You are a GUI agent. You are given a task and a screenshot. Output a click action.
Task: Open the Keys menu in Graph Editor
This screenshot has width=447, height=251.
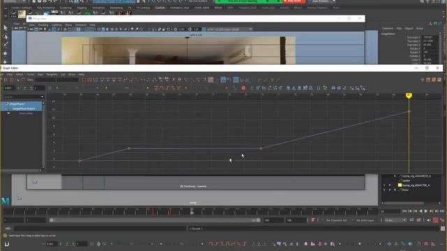tap(41, 75)
